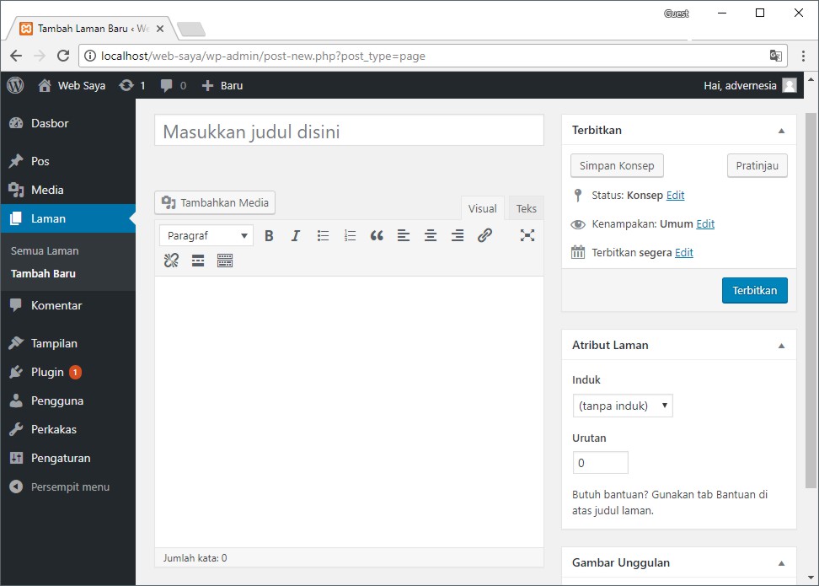
Task: Apply blockquote formatting
Action: [x=377, y=236]
